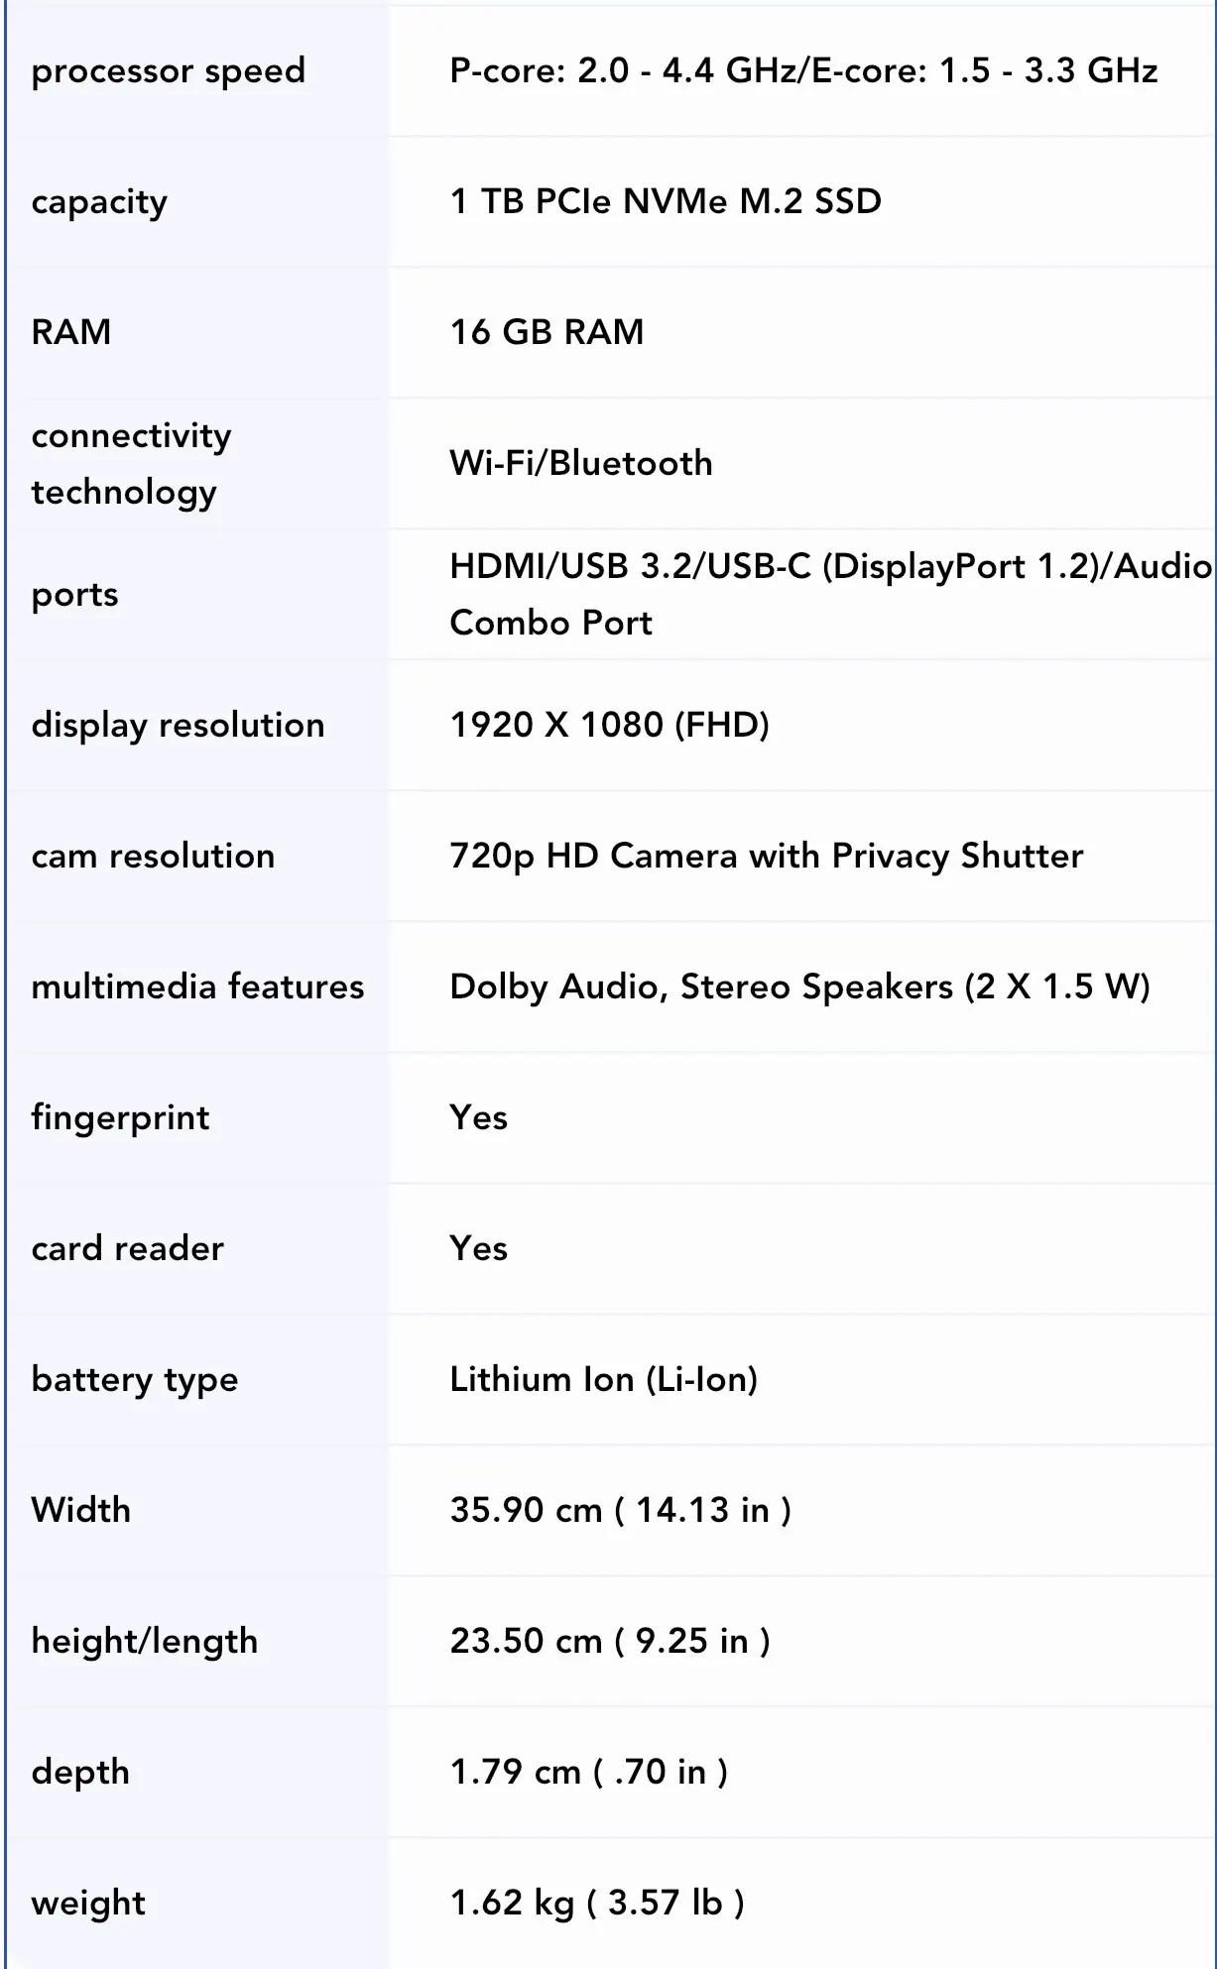Click the HDMI/USB 3.2/USB-C ports value
1217x1969 pixels.
(831, 594)
